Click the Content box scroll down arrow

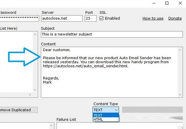[180, 95]
